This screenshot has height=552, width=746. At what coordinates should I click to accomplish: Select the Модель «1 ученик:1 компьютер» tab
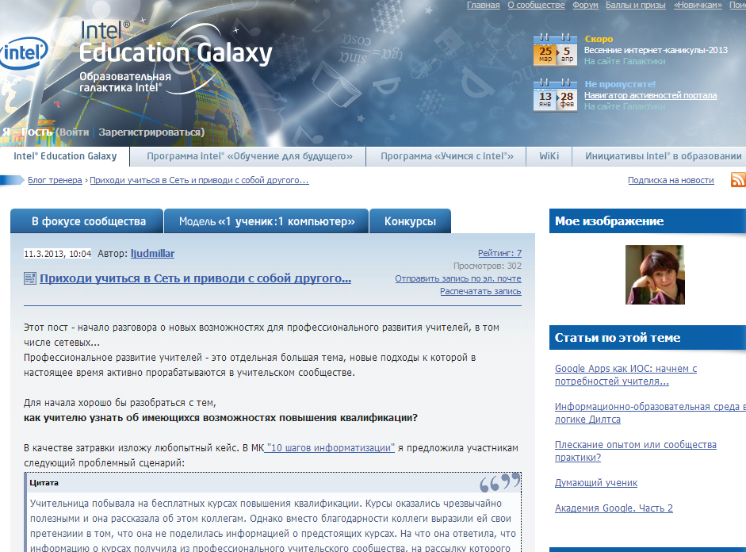266,221
